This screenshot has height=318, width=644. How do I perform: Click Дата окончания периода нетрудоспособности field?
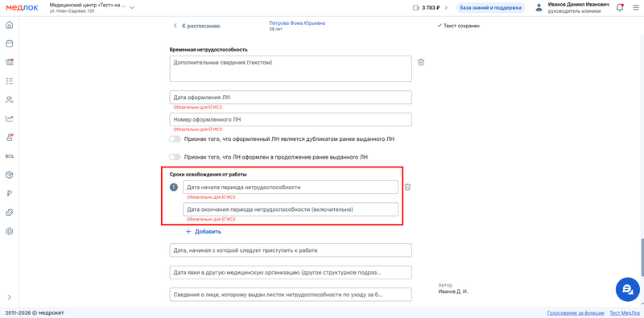point(291,209)
